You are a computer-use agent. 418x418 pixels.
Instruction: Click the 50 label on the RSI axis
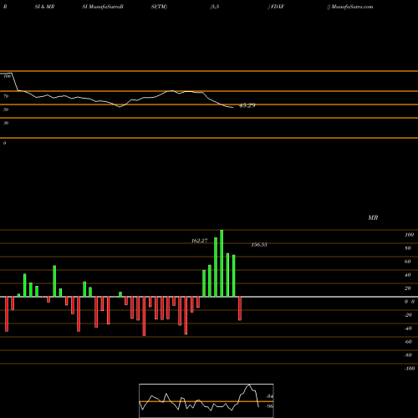[6, 110]
